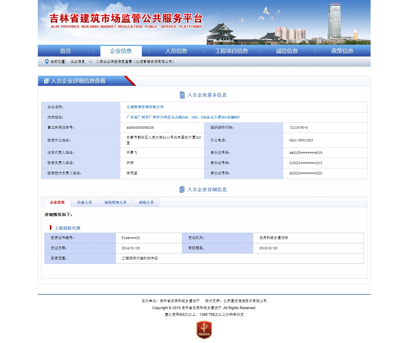Click footer text 技术支持：北京建设信源资讯有限公司

(236, 301)
